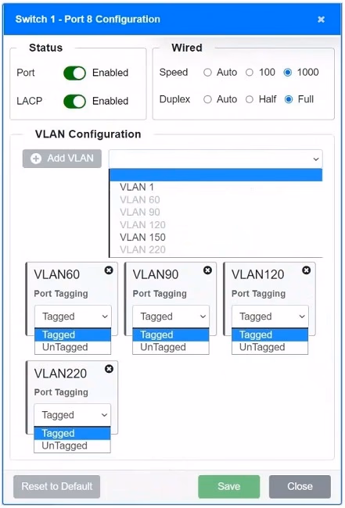Image resolution: width=345 pixels, height=508 pixels.
Task: Remove VLAN120 with its X icon
Action: coord(306,270)
